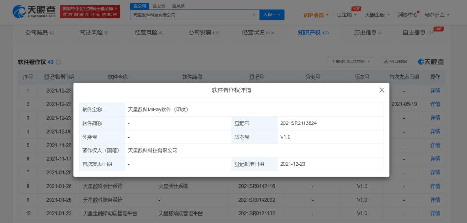The image size is (467, 223).
Task: Close the software copyright details dialog
Action: 382,90
